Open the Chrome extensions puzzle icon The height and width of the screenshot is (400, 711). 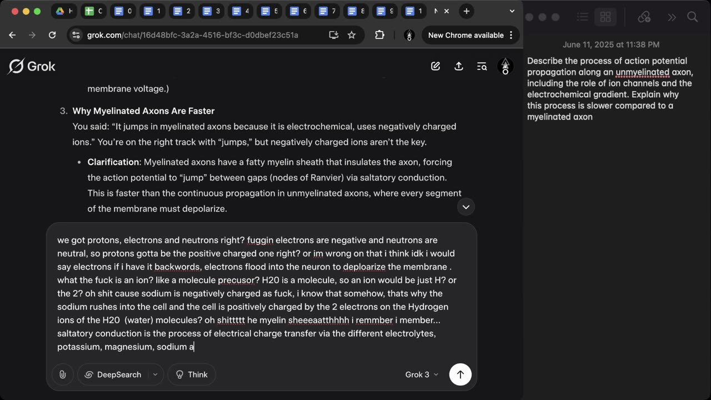coord(380,35)
